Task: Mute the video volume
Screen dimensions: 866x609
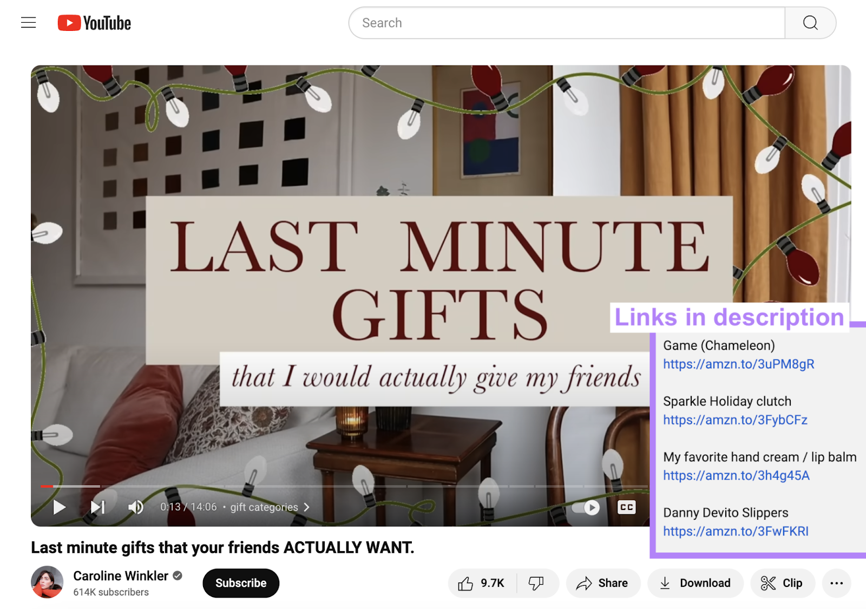Action: point(135,507)
